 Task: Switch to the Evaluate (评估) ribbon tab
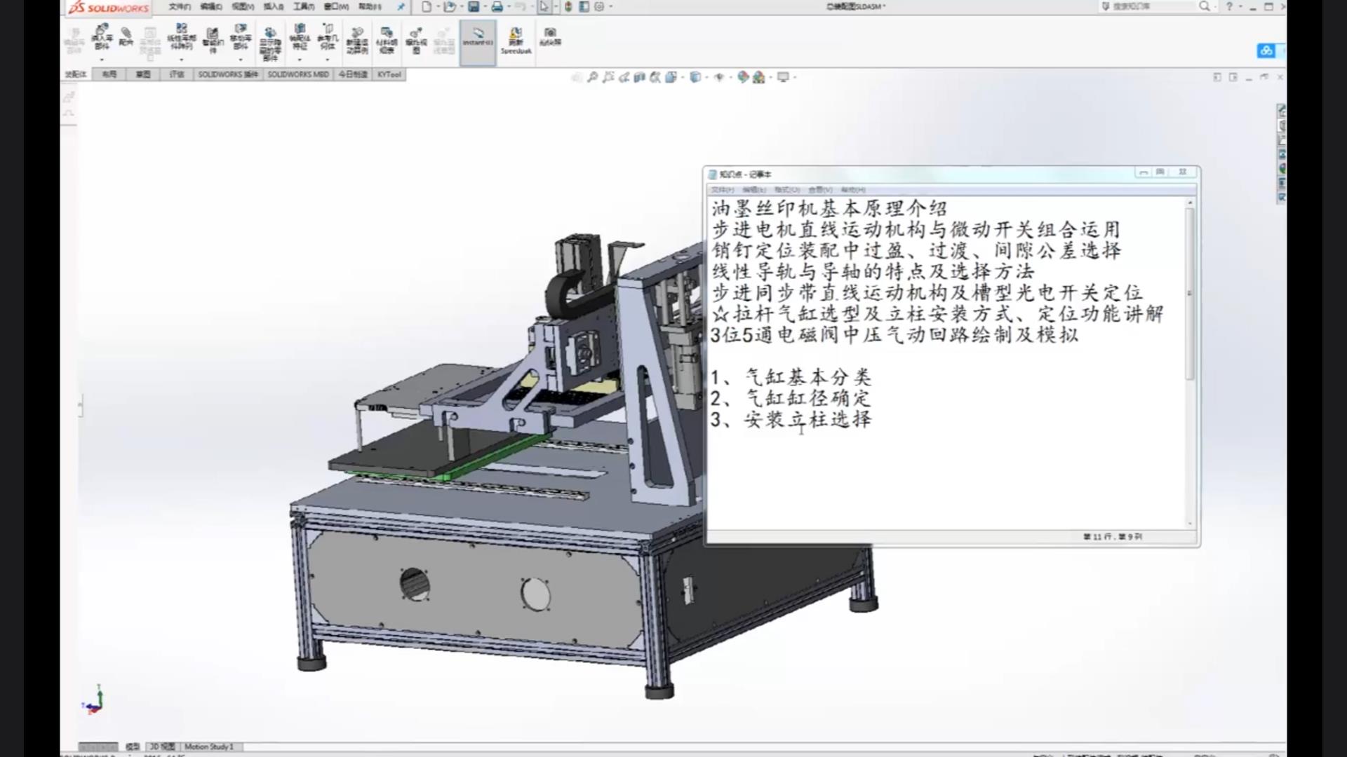tap(177, 74)
